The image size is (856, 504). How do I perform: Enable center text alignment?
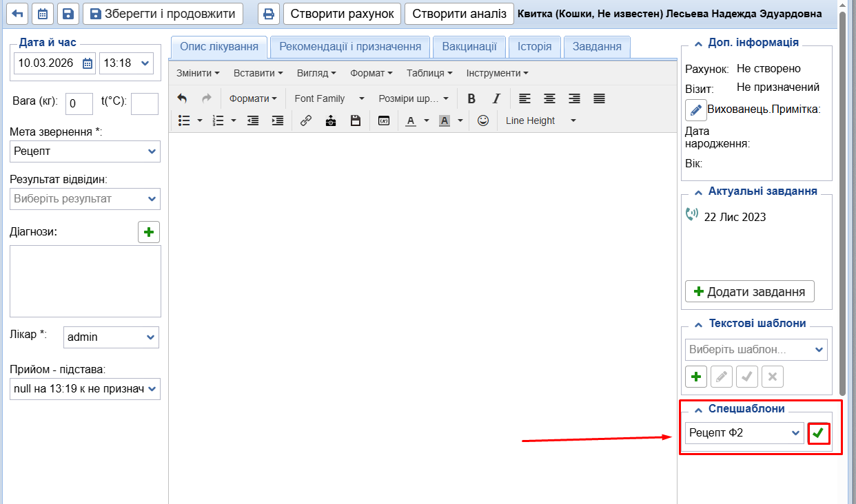pos(549,98)
